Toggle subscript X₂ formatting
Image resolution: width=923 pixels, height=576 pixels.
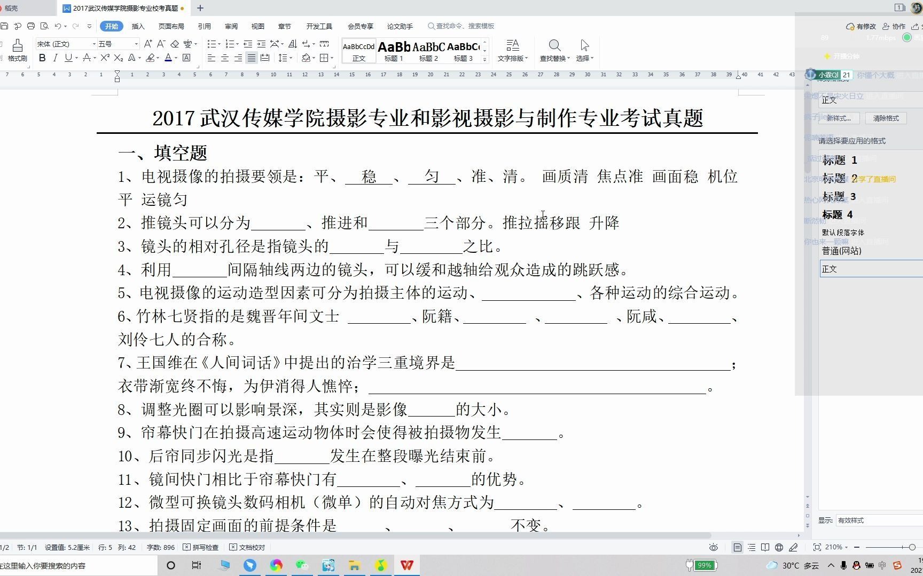pos(119,58)
